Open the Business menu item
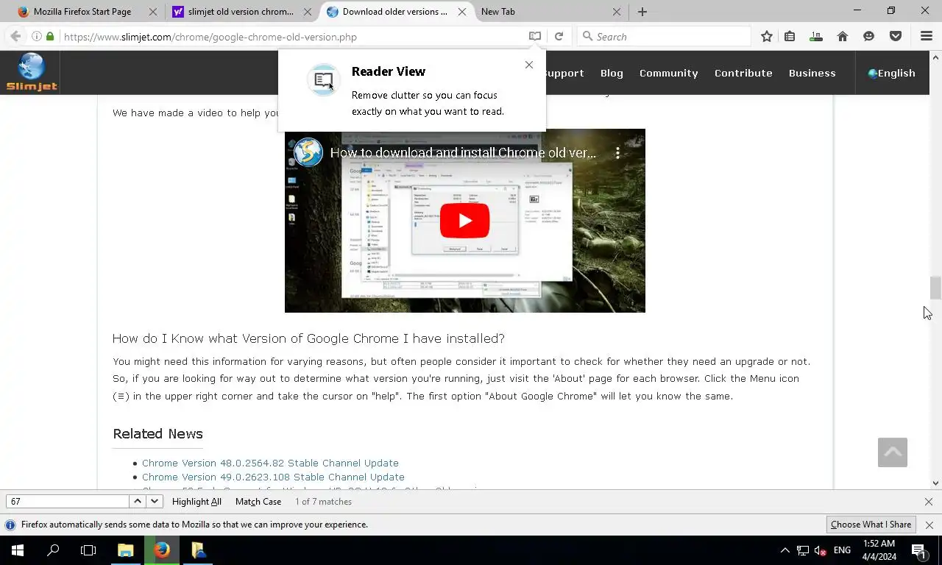 [812, 73]
